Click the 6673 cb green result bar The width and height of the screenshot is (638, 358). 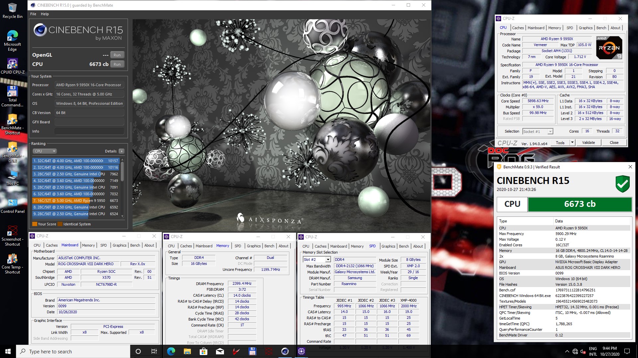click(580, 204)
